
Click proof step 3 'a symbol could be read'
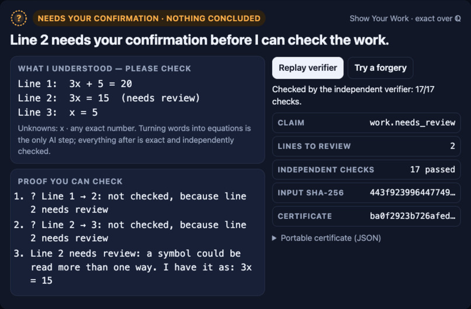(133, 267)
